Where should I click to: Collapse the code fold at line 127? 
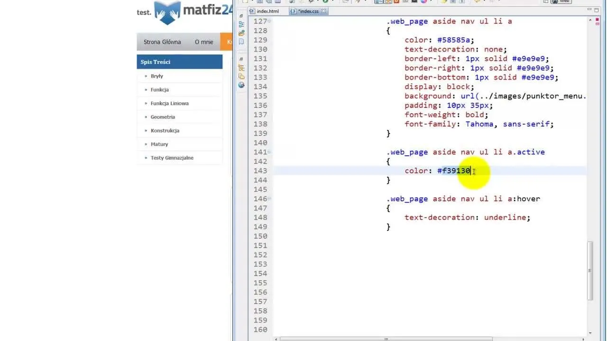(x=269, y=21)
